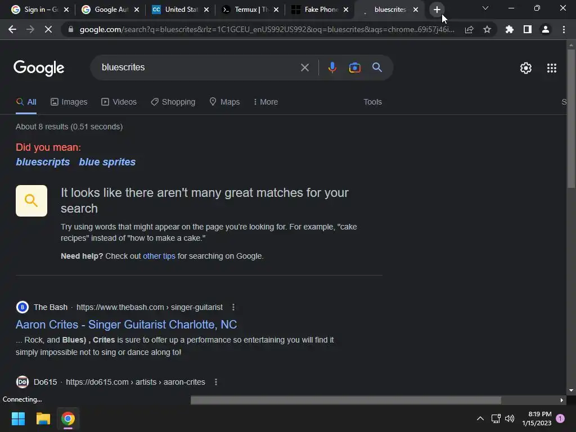576x432 pixels.
Task: Click the magnifying glass search button
Action: (x=377, y=67)
